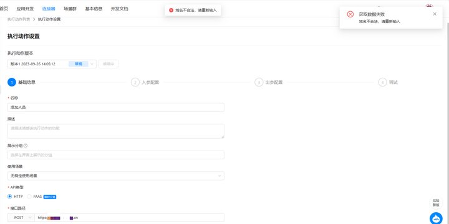Open the POST request method dropdown
This screenshot has height=224, width=449.
pos(21,218)
